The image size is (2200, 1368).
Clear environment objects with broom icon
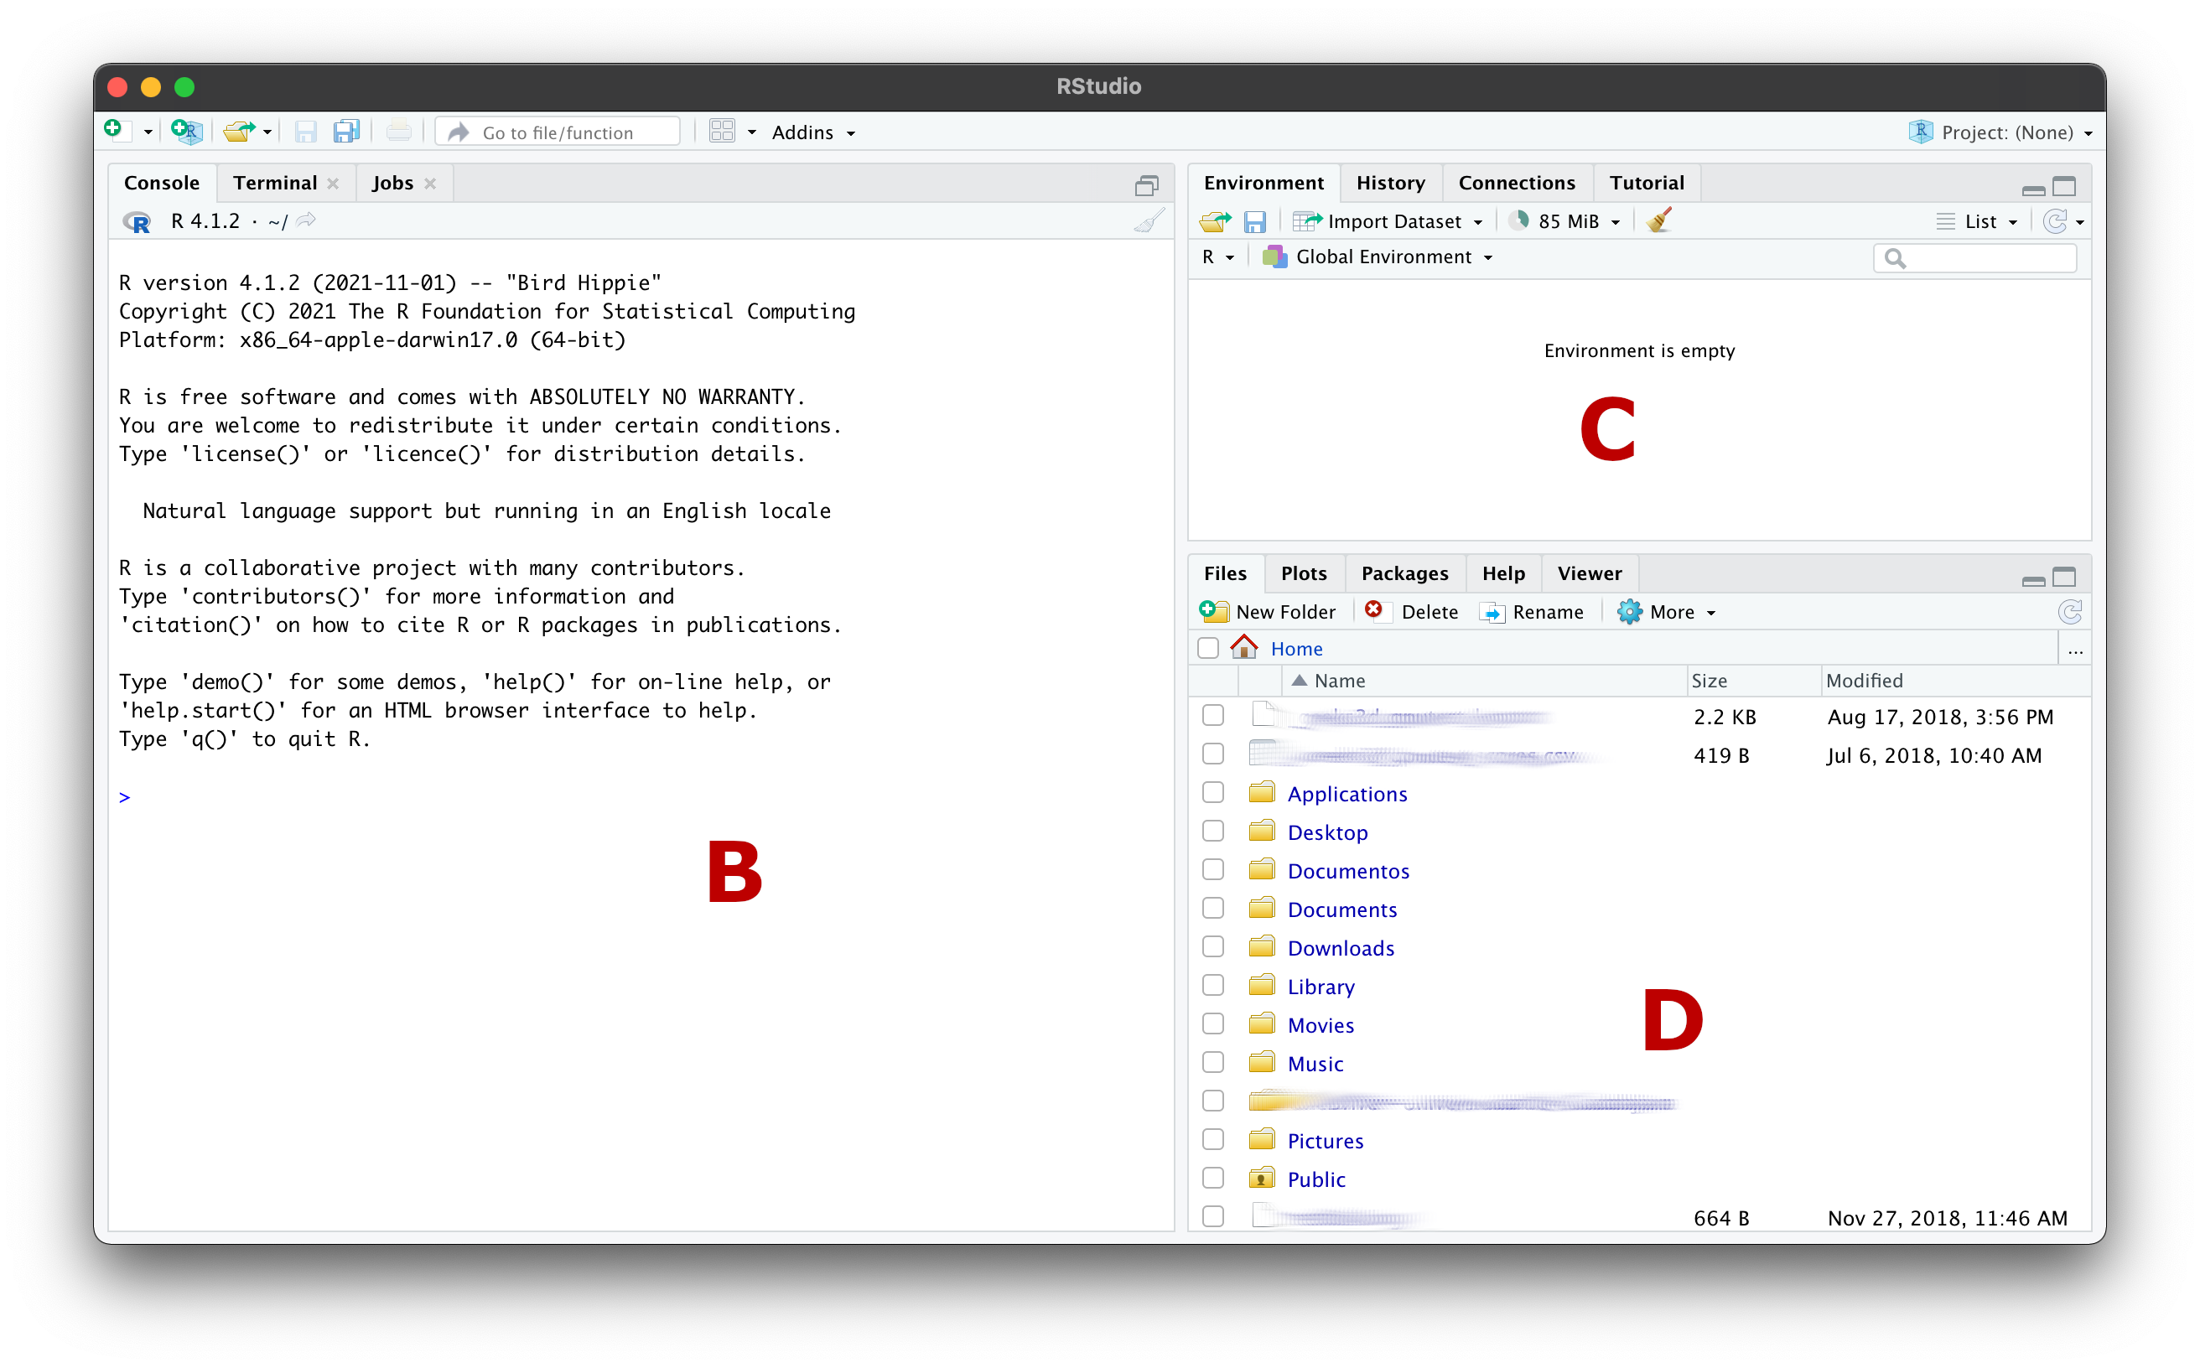(1659, 221)
